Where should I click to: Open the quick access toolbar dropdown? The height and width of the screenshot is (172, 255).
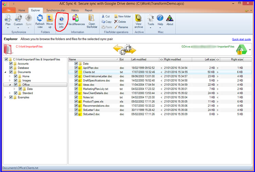[14, 4]
